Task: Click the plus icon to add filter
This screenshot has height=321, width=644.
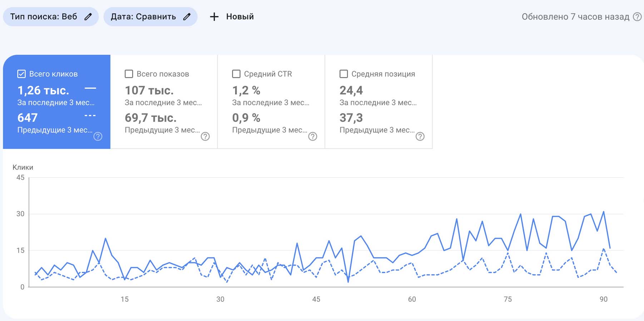Action: [x=214, y=17]
